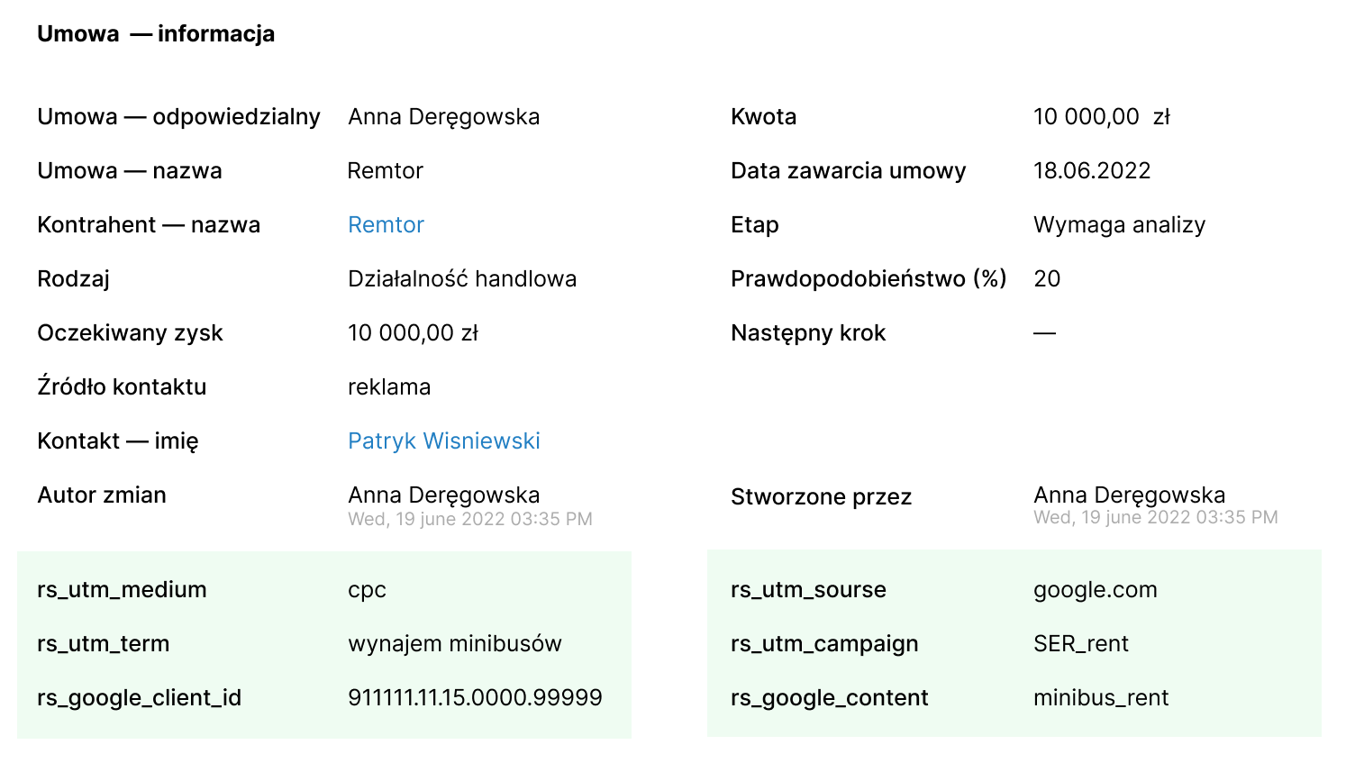The height and width of the screenshot is (763, 1346).
Task: Select the rs_google_client_id number
Action: (x=475, y=698)
